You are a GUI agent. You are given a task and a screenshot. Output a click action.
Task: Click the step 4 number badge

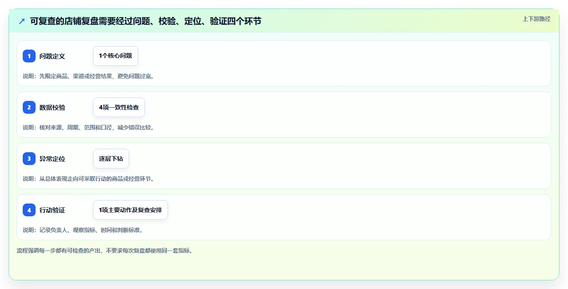point(29,210)
